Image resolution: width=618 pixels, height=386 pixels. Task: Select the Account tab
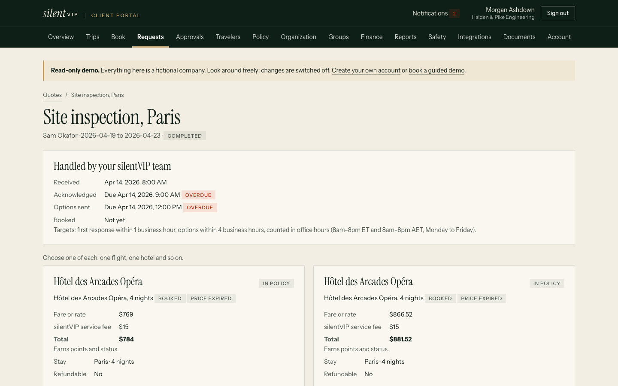559,37
